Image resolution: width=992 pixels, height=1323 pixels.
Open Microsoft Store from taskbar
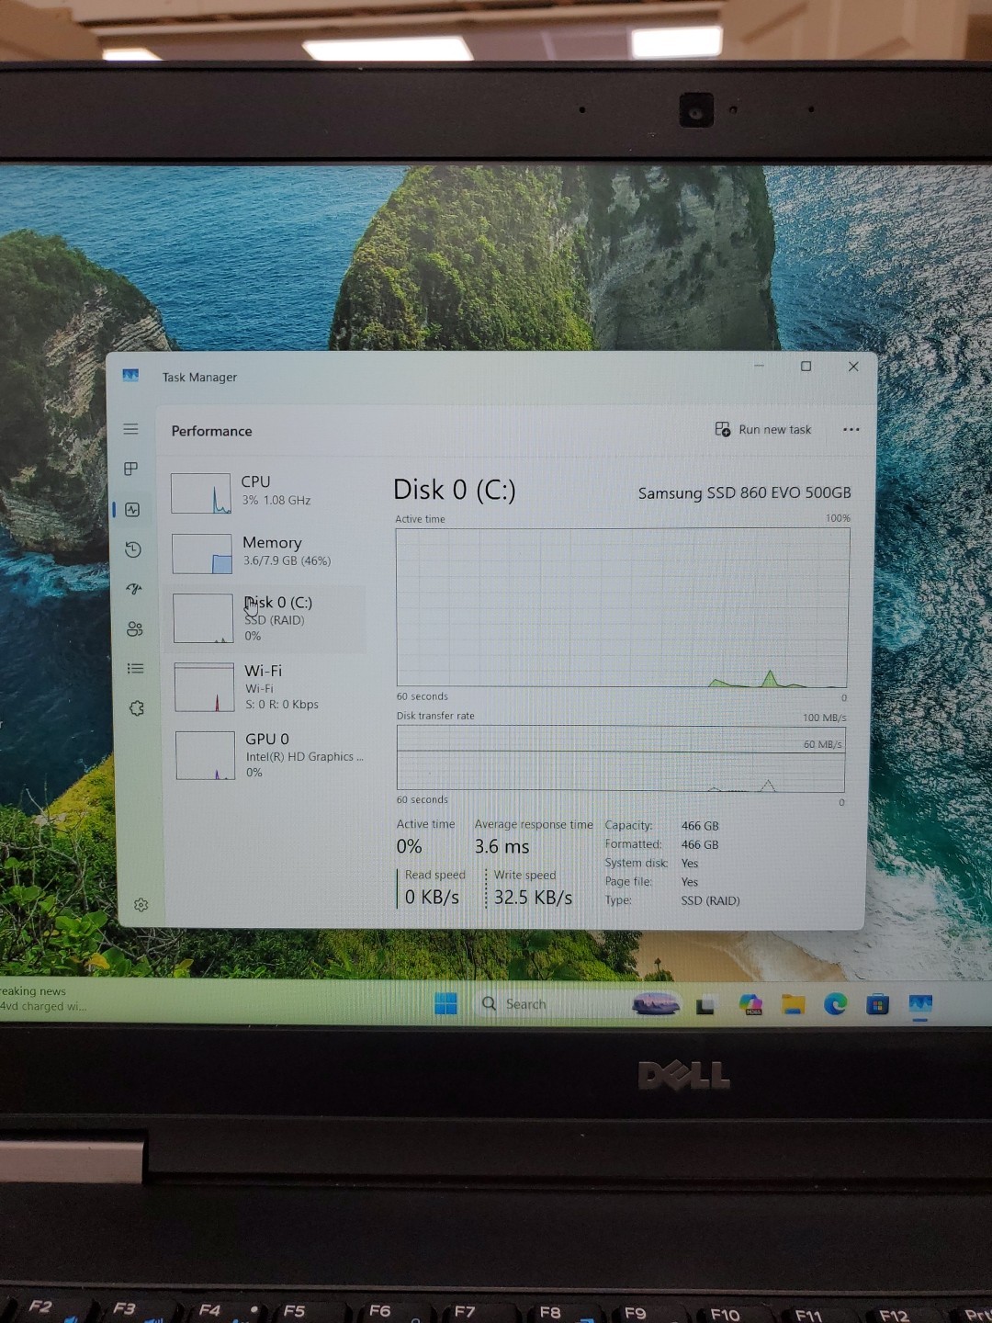tap(878, 1004)
